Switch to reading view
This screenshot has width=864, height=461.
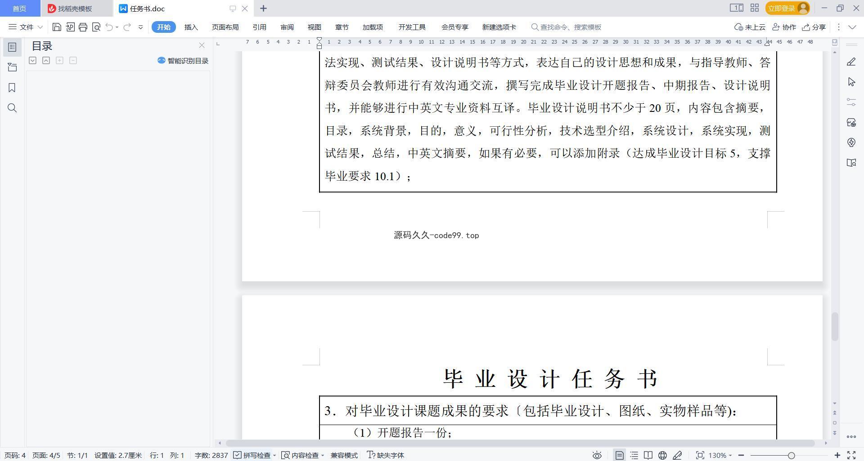pos(648,455)
